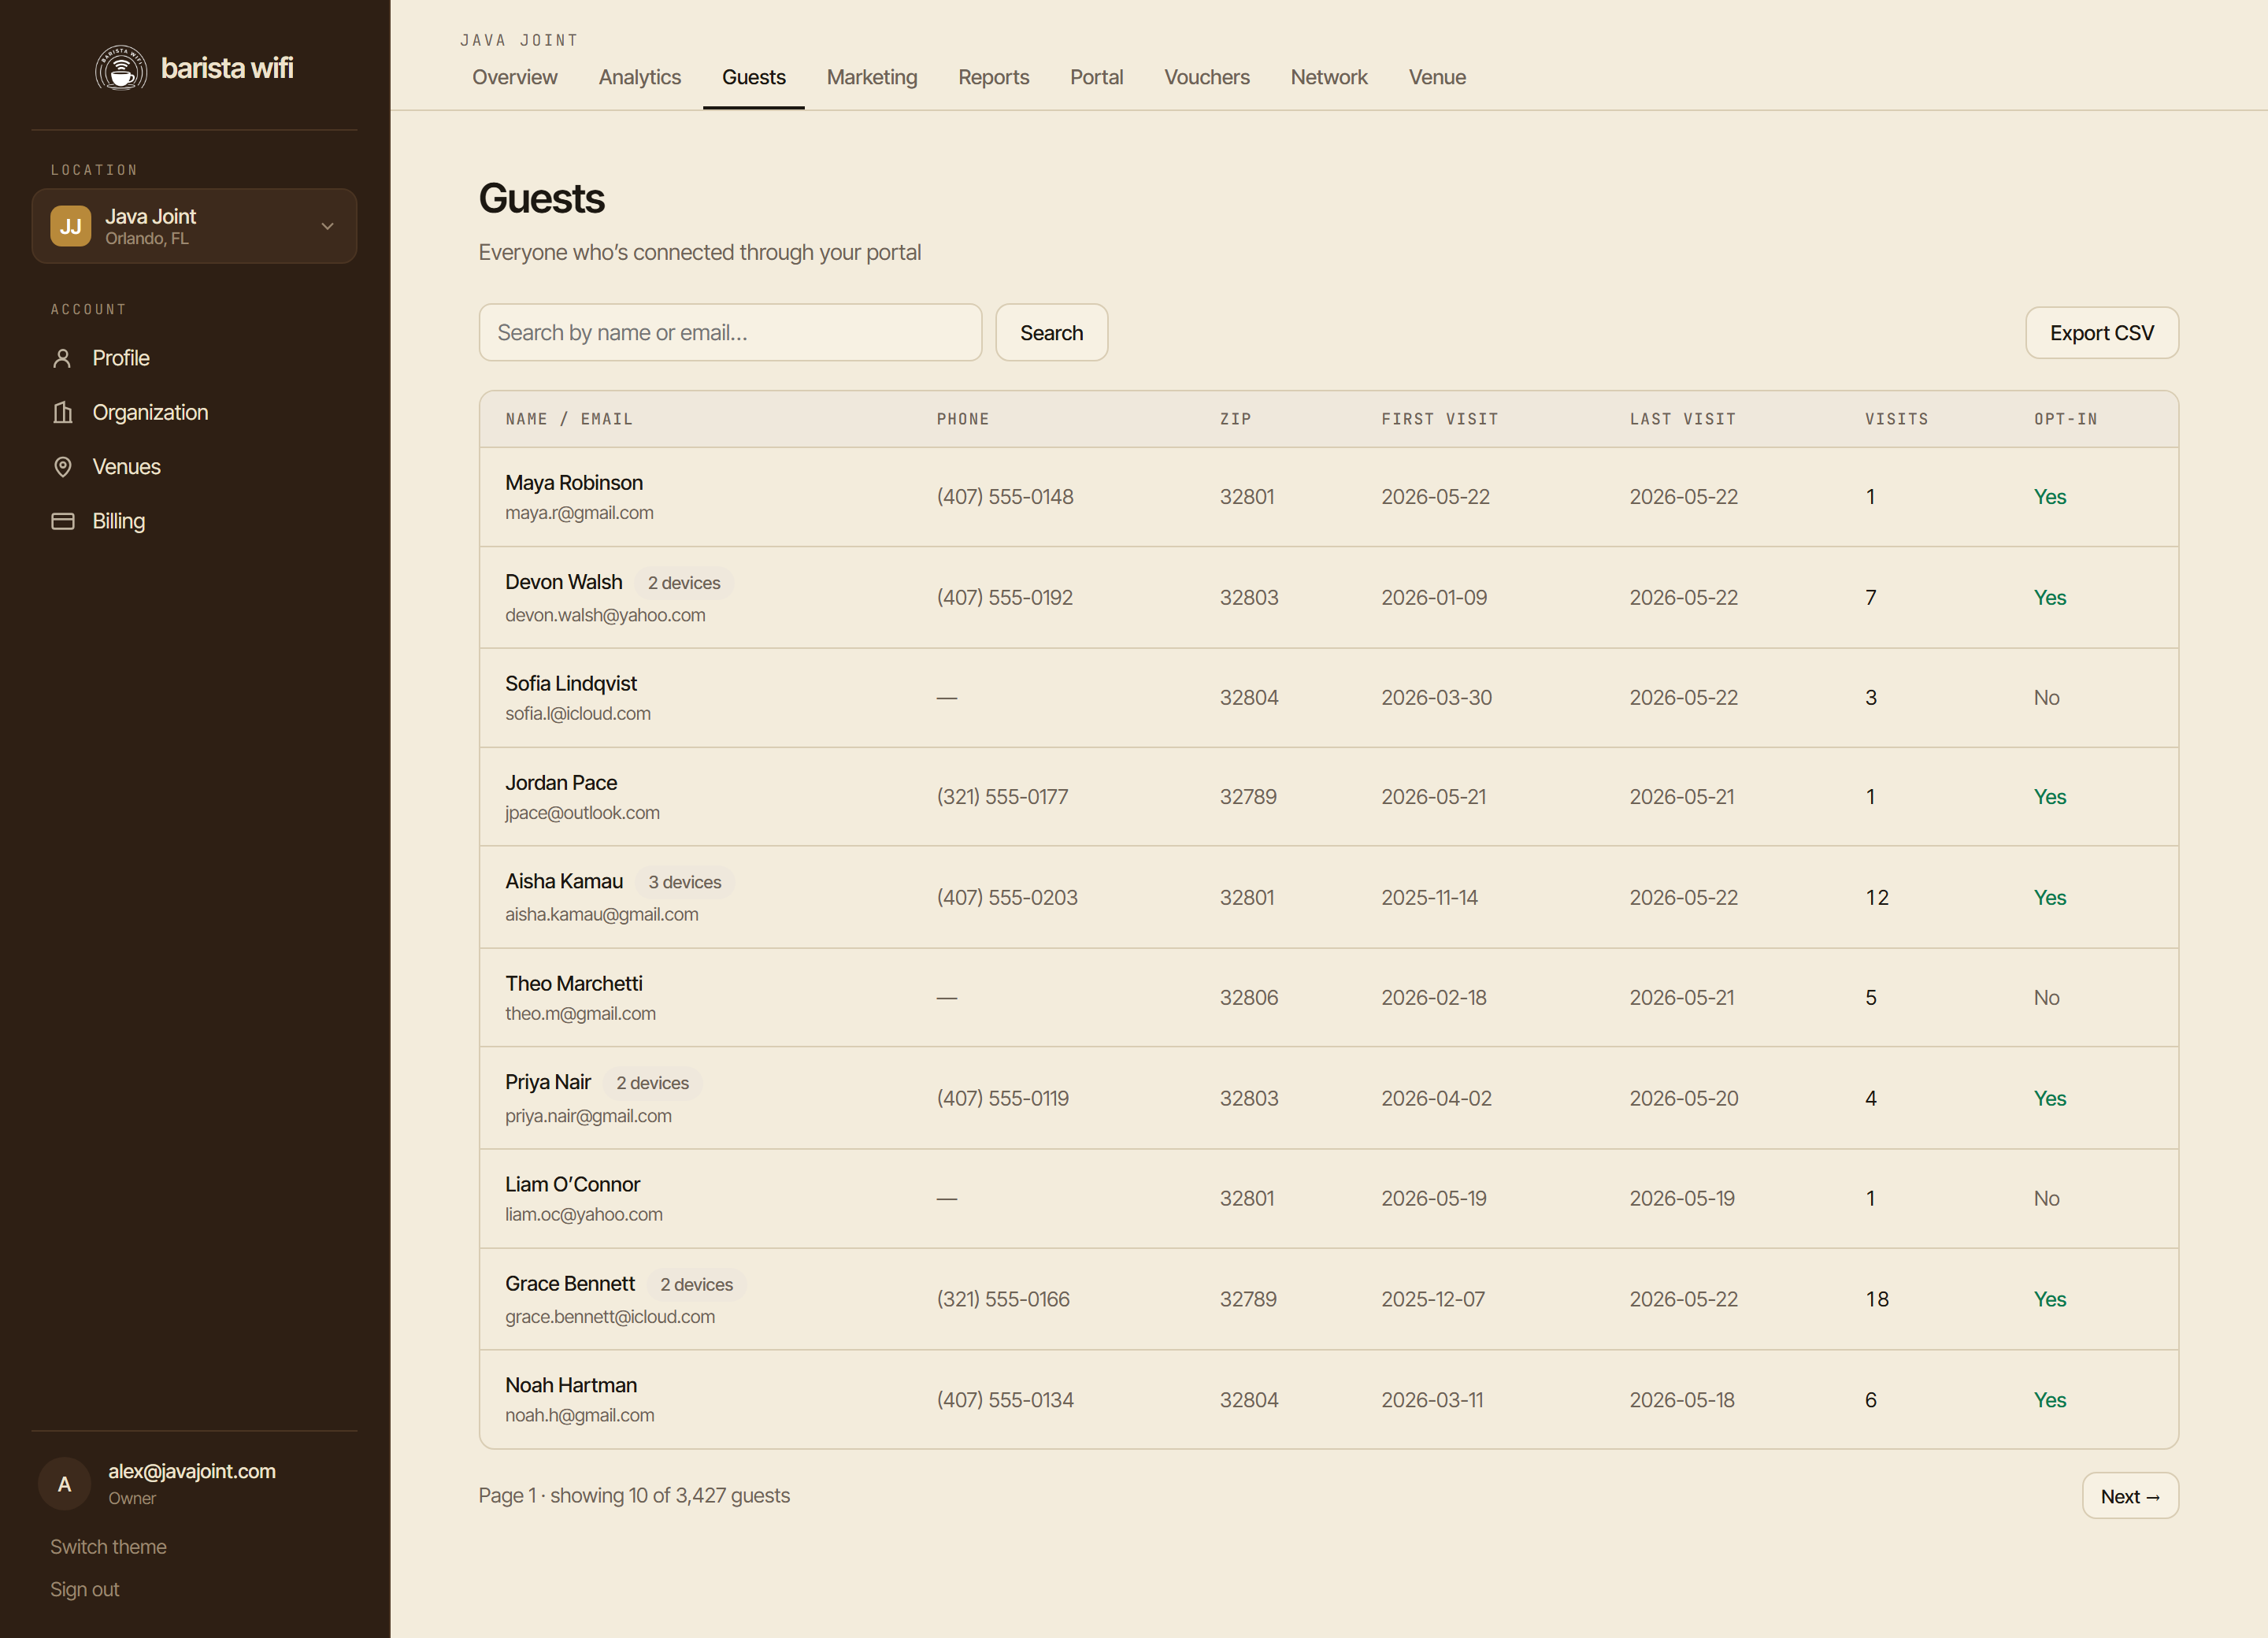Click Noah Hartman's Yes opt-in value
Image resolution: width=2268 pixels, height=1638 pixels.
[x=2049, y=1400]
